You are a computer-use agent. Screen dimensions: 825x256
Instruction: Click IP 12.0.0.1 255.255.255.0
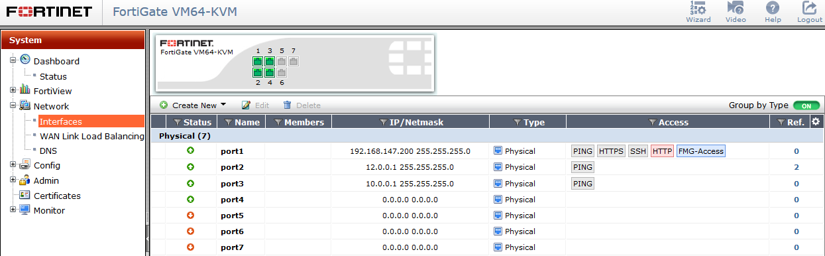[410, 167]
